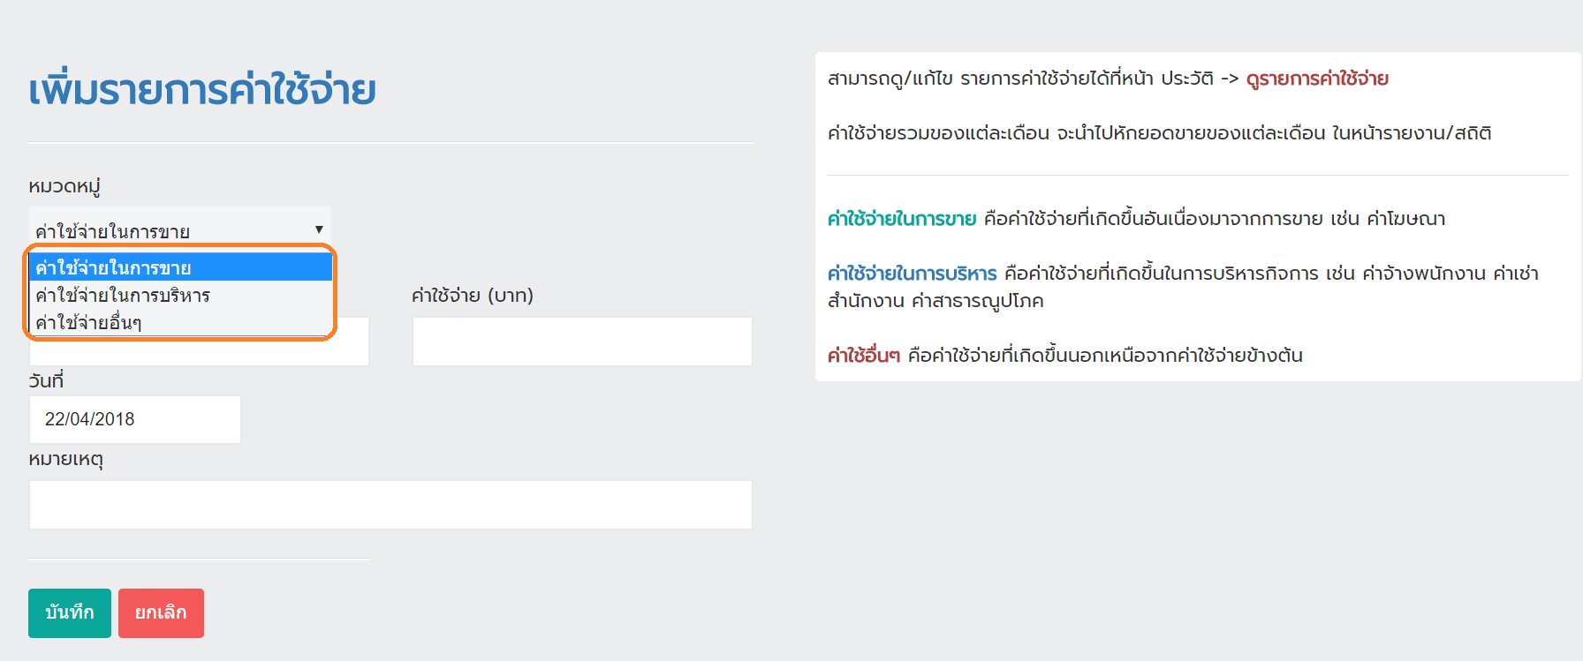
Task: Open the ดูรายการค่าใช้จ่าย link
Action: click(1317, 79)
